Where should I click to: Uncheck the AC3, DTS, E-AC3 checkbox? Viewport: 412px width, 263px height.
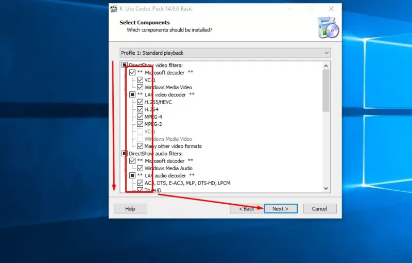pos(140,183)
